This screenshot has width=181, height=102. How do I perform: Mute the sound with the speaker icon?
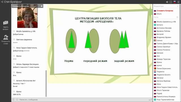pyautogui.click(x=167, y=2)
